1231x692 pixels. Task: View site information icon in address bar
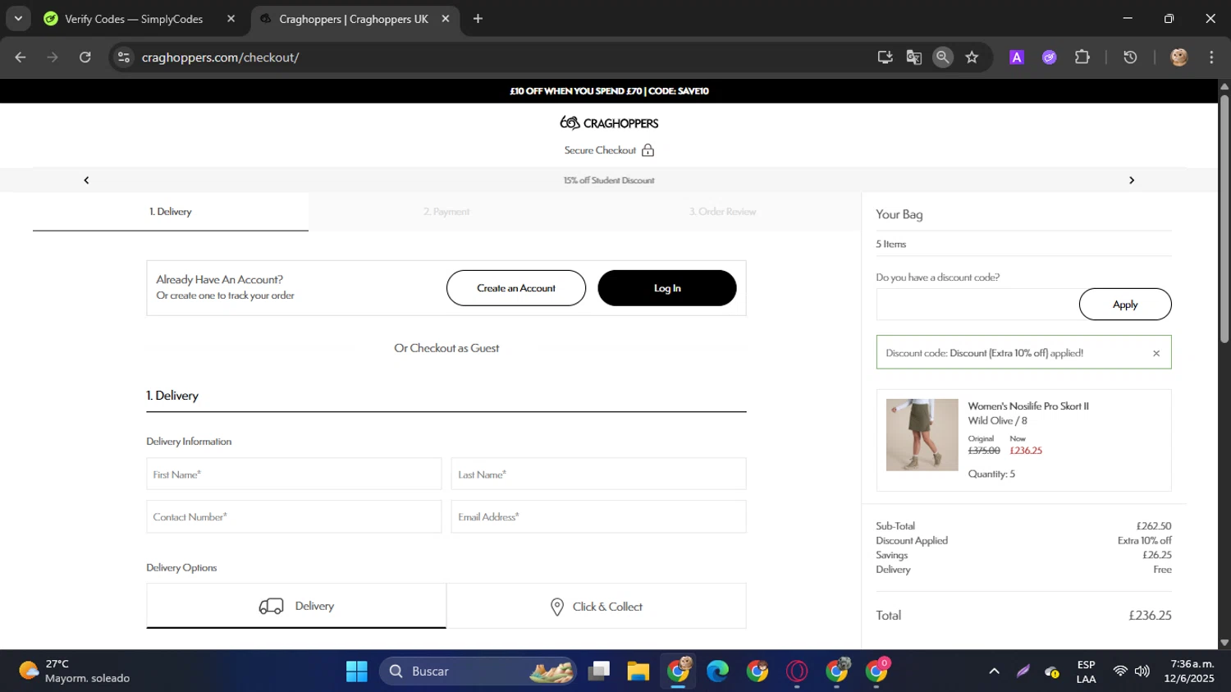124,57
